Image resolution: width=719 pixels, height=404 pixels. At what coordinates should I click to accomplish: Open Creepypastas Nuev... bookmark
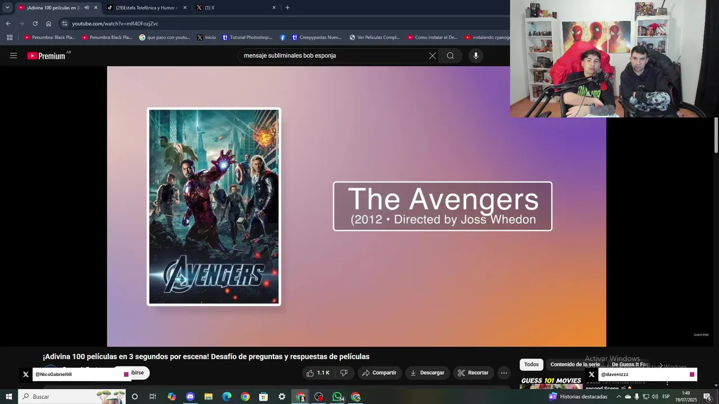click(x=316, y=38)
